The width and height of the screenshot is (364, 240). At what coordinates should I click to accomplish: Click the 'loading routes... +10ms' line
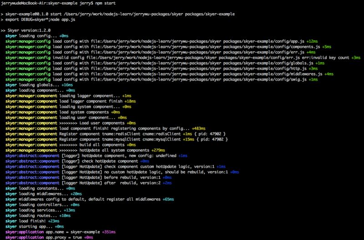point(38,215)
